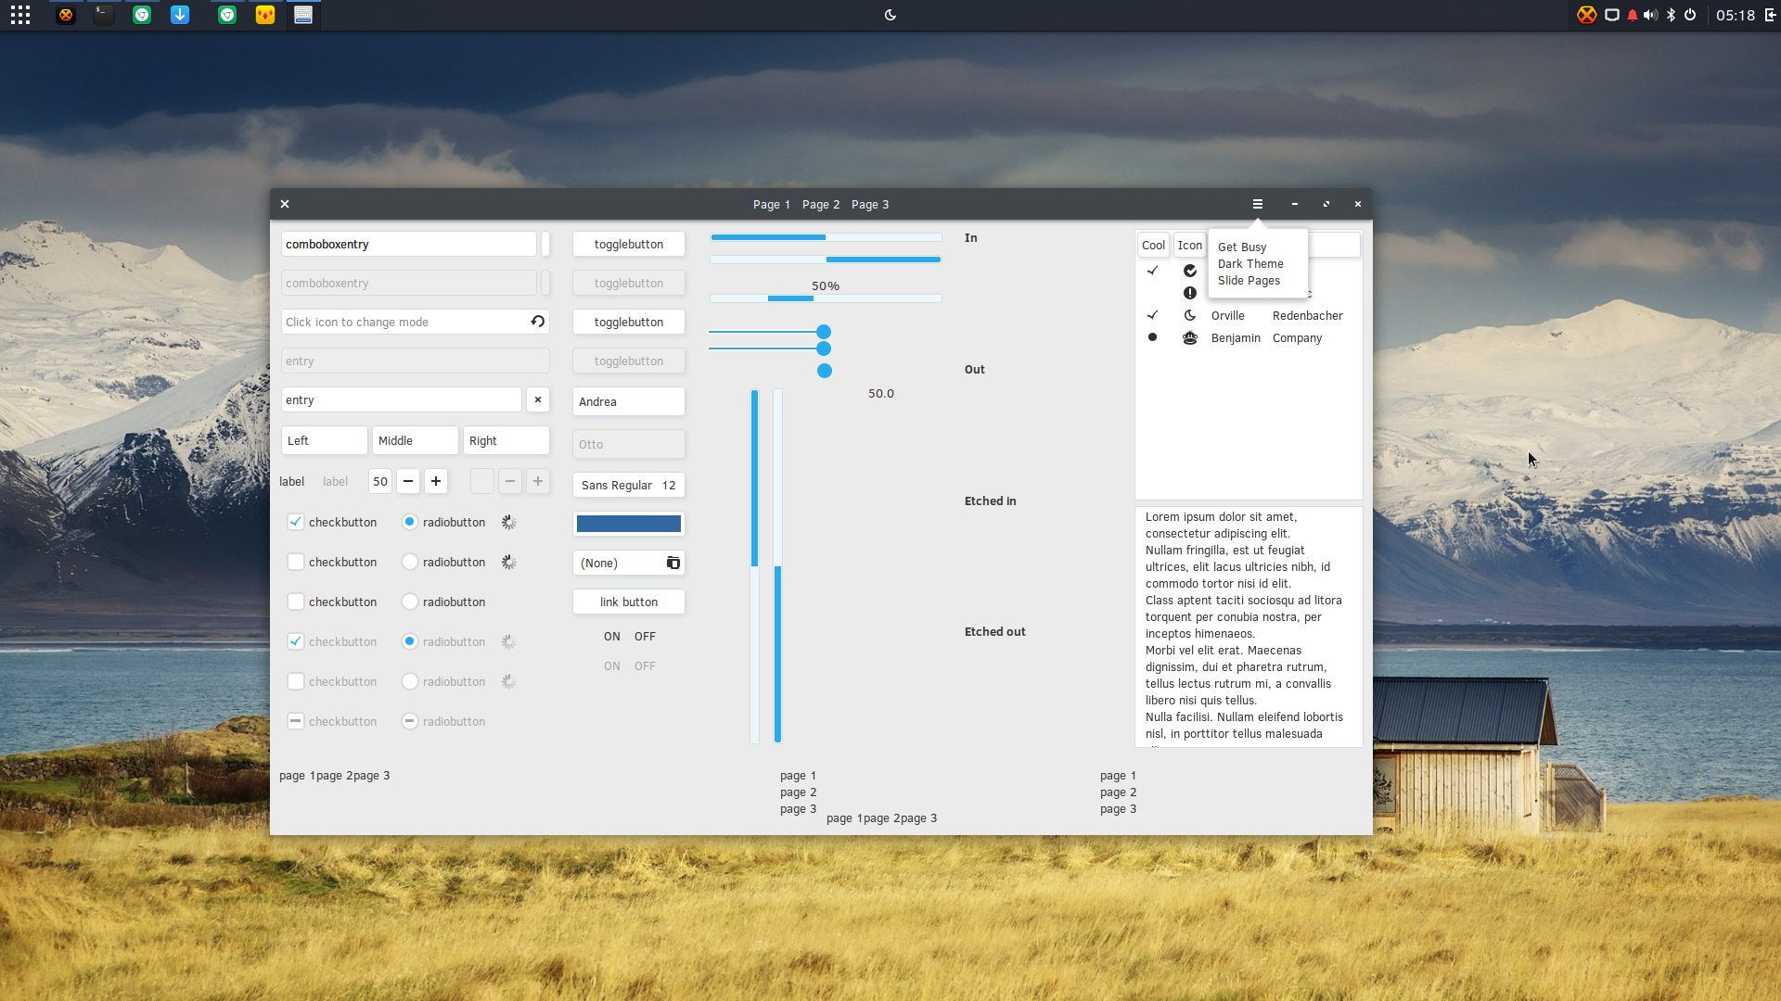This screenshot has width=1781, height=1001.
Task: Click refresh icon in mode-change entry
Action: (x=537, y=322)
